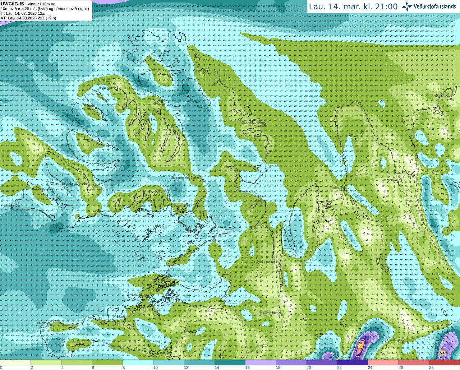
Task: Click the Hveravellir label
Action: 395,340
